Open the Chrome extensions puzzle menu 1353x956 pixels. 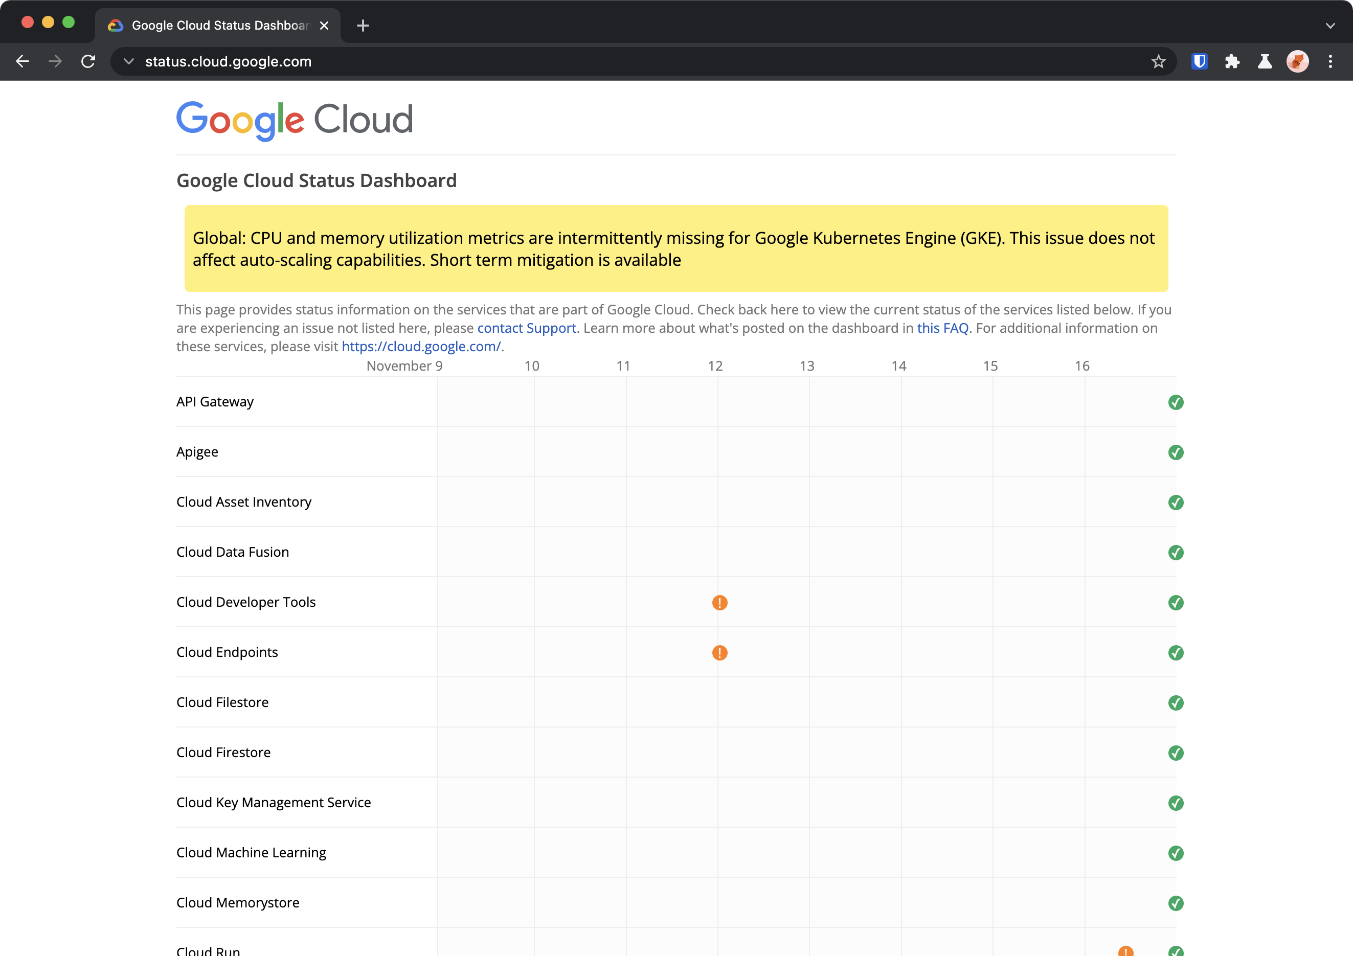1232,61
